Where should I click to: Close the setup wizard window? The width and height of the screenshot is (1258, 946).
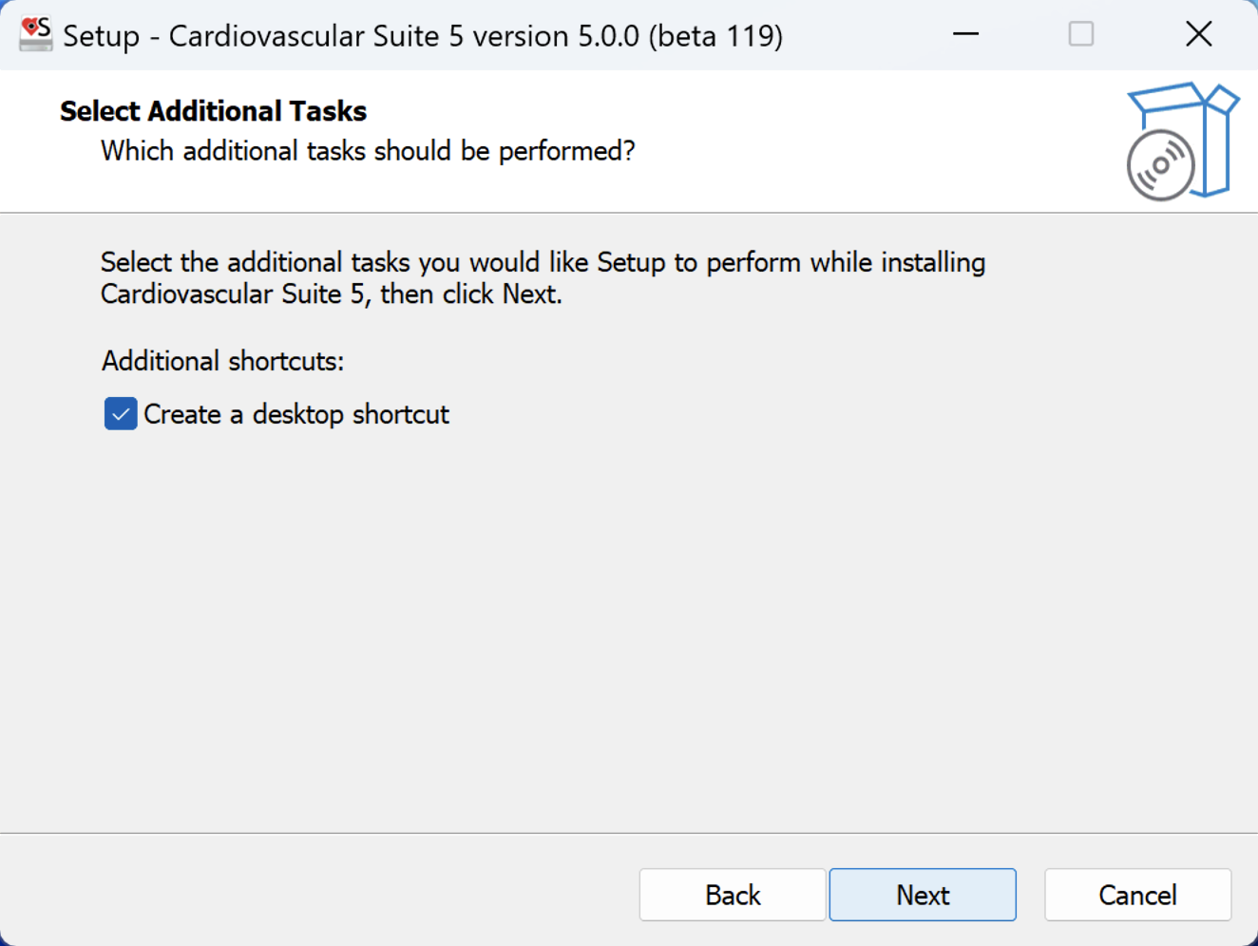pyautogui.click(x=1198, y=34)
